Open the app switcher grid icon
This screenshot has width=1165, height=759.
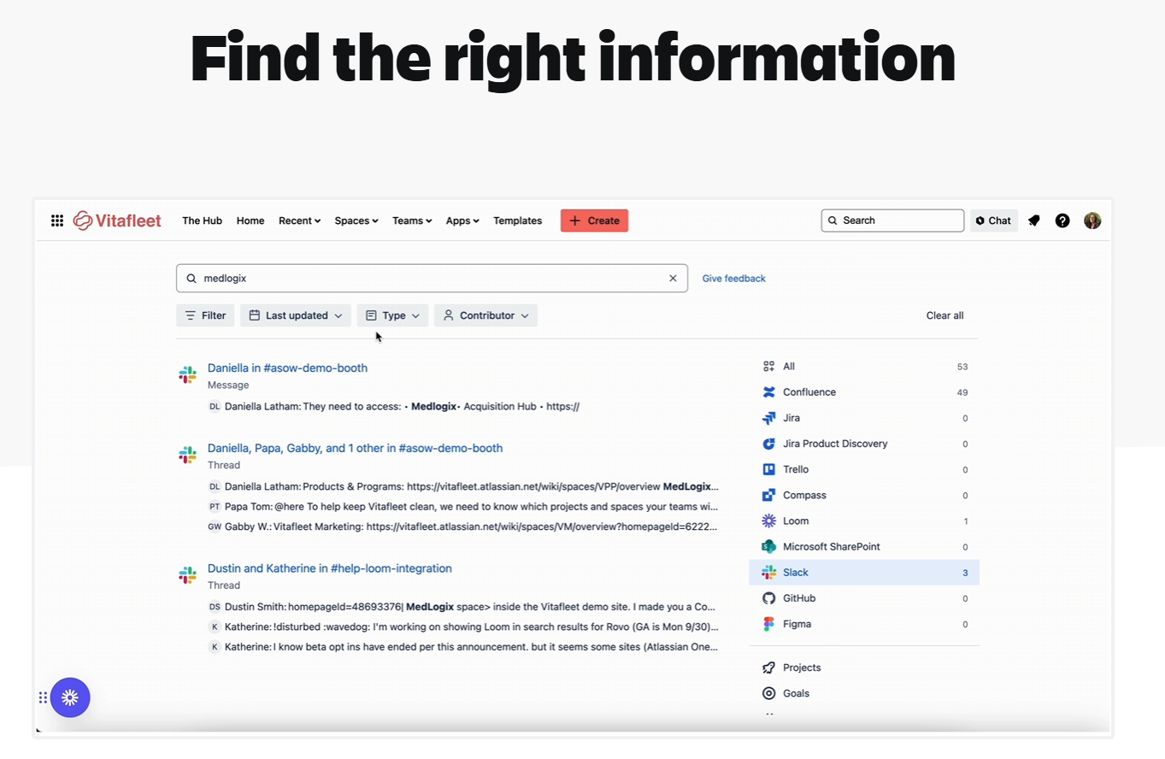coord(57,221)
